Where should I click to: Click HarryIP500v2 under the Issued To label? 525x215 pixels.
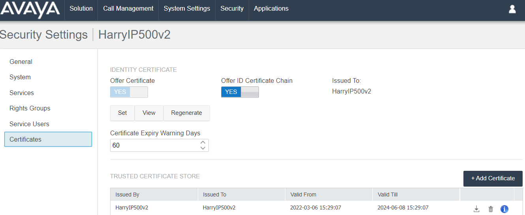tap(352, 92)
